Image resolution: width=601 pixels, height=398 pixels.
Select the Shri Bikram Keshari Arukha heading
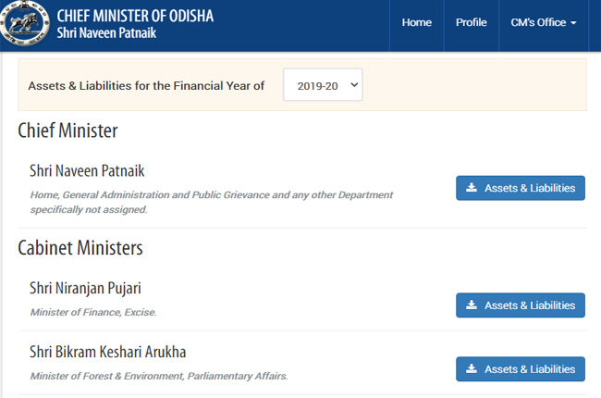pos(107,352)
